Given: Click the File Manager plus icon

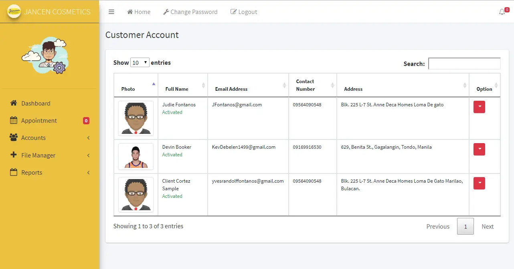Looking at the screenshot, I should tap(14, 155).
